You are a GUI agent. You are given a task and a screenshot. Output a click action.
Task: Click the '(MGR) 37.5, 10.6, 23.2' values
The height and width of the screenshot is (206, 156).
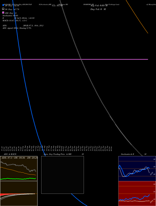(33, 26)
